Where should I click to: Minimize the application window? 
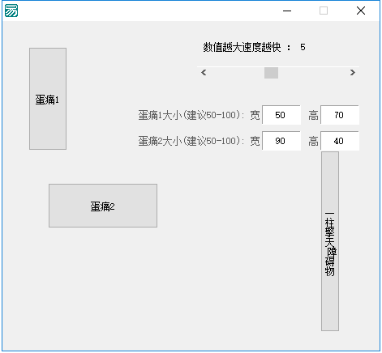pyautogui.click(x=287, y=11)
